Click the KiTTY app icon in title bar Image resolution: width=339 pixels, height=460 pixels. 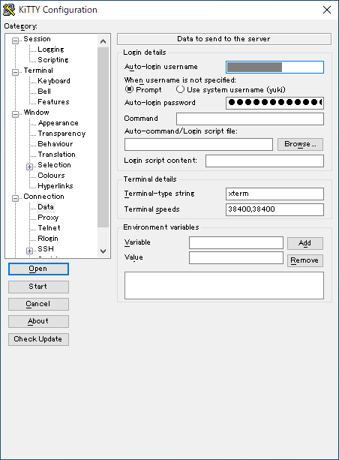click(9, 10)
